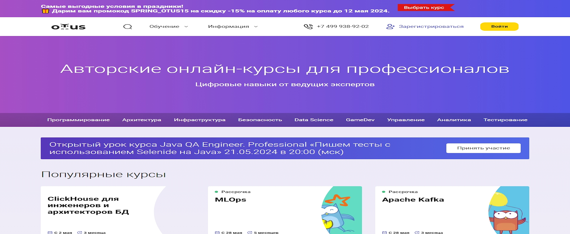Click duration clock icon on Apache Kafka card
Screen dimensions: 570x234
(417, 233)
